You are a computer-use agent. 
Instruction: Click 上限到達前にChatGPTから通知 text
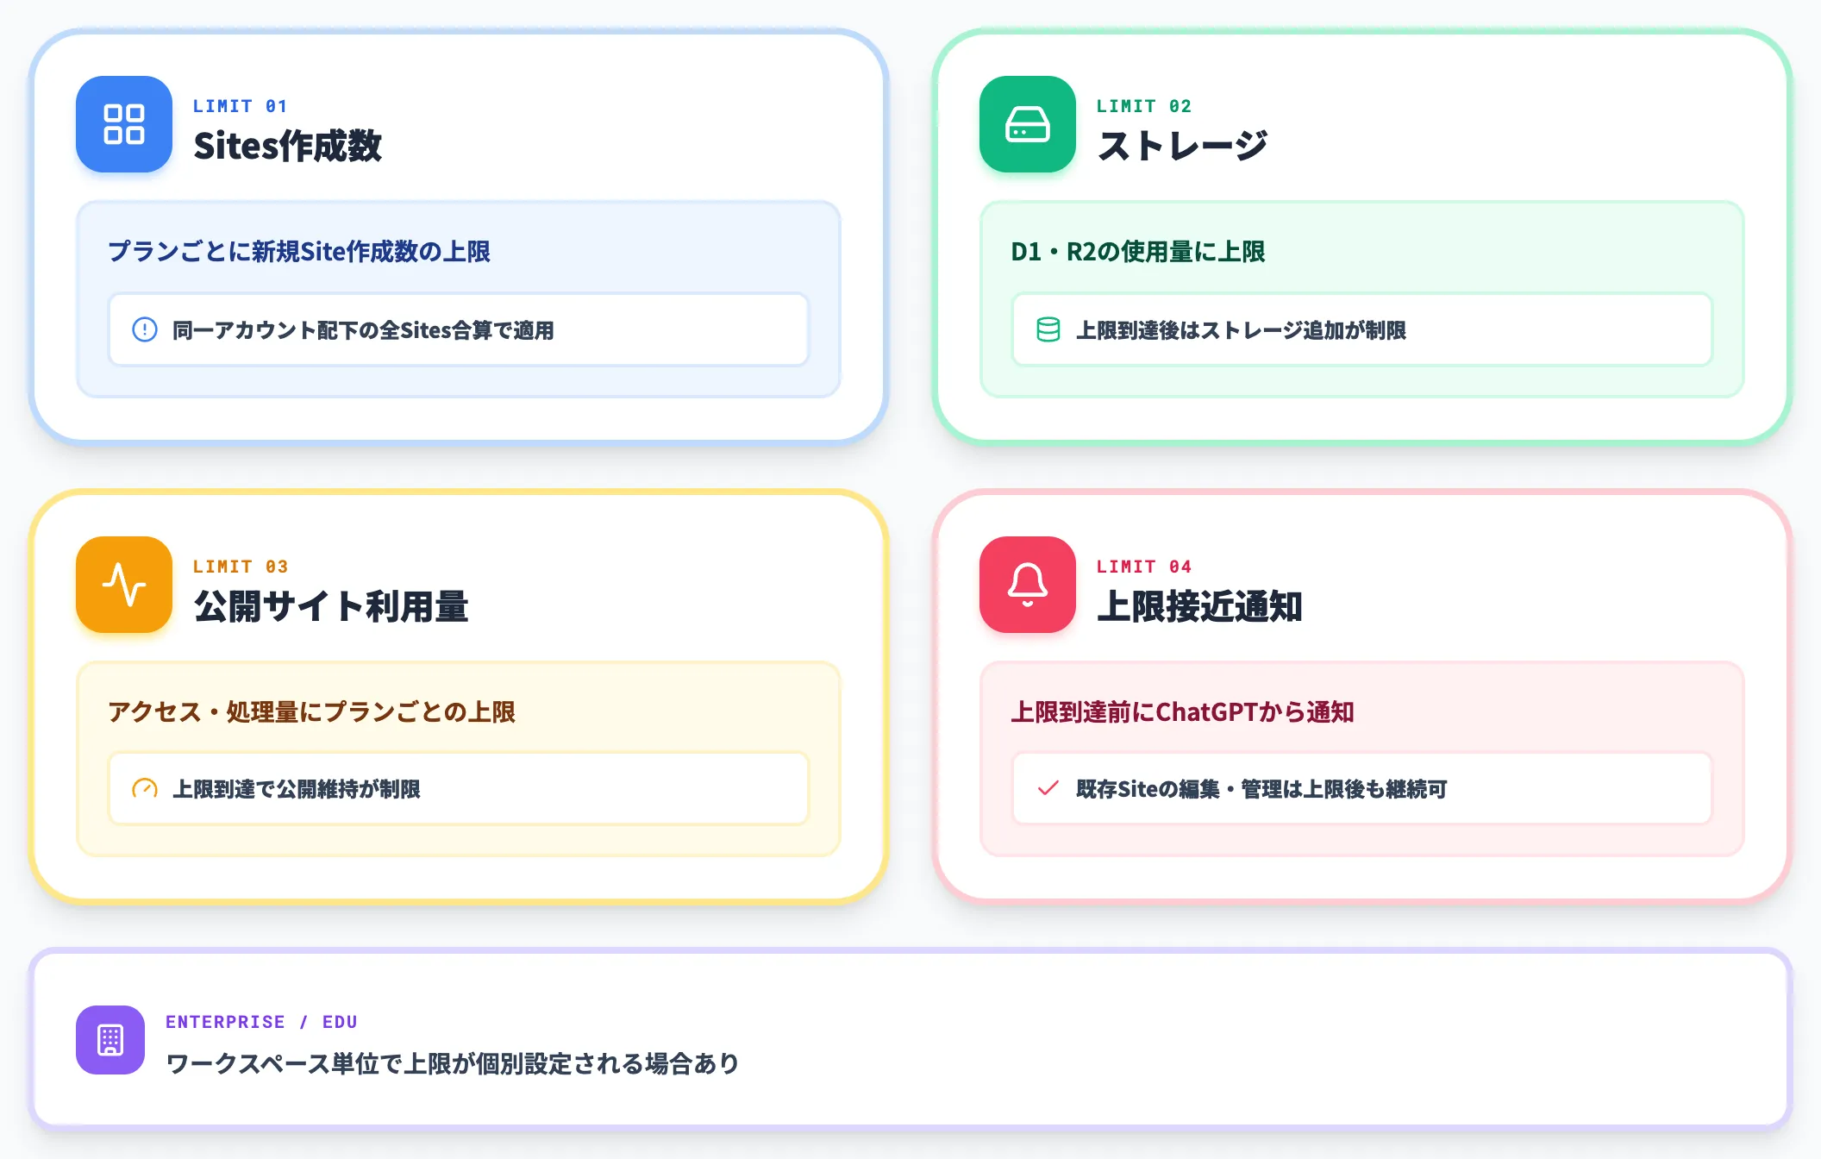[x=1183, y=712]
